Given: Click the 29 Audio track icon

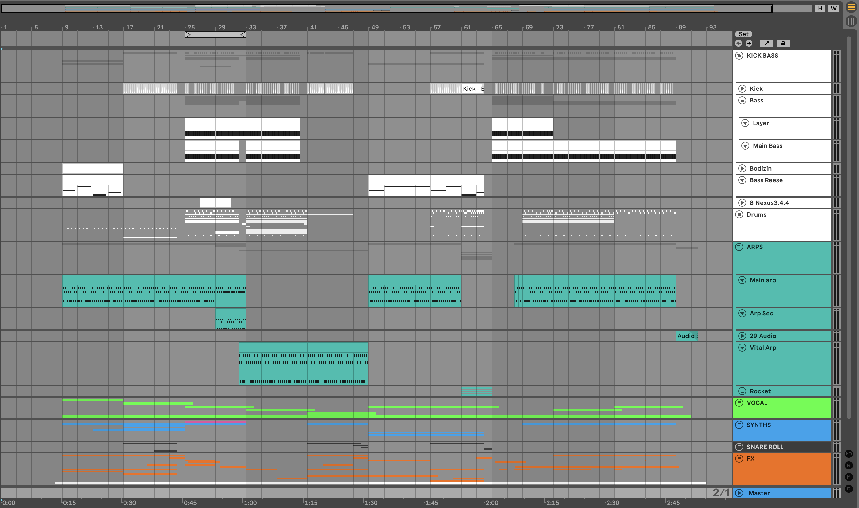Looking at the screenshot, I should click(742, 336).
